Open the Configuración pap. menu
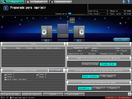Image resolution: width=132 pixels, height=99 pixels. pos(11,94)
